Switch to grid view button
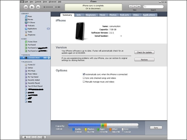 [135, 6]
